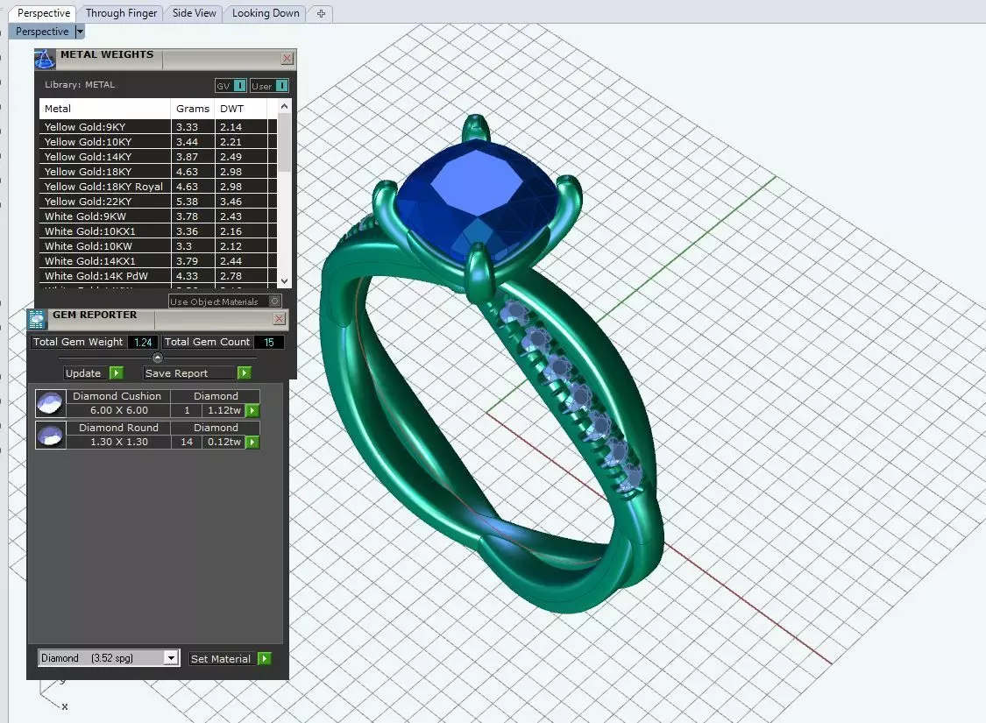The width and height of the screenshot is (986, 723).
Task: Click the Grams column header
Action: point(193,109)
